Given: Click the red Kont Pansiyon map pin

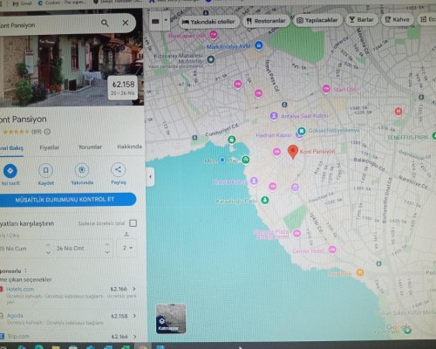Looking at the screenshot, I should [293, 152].
